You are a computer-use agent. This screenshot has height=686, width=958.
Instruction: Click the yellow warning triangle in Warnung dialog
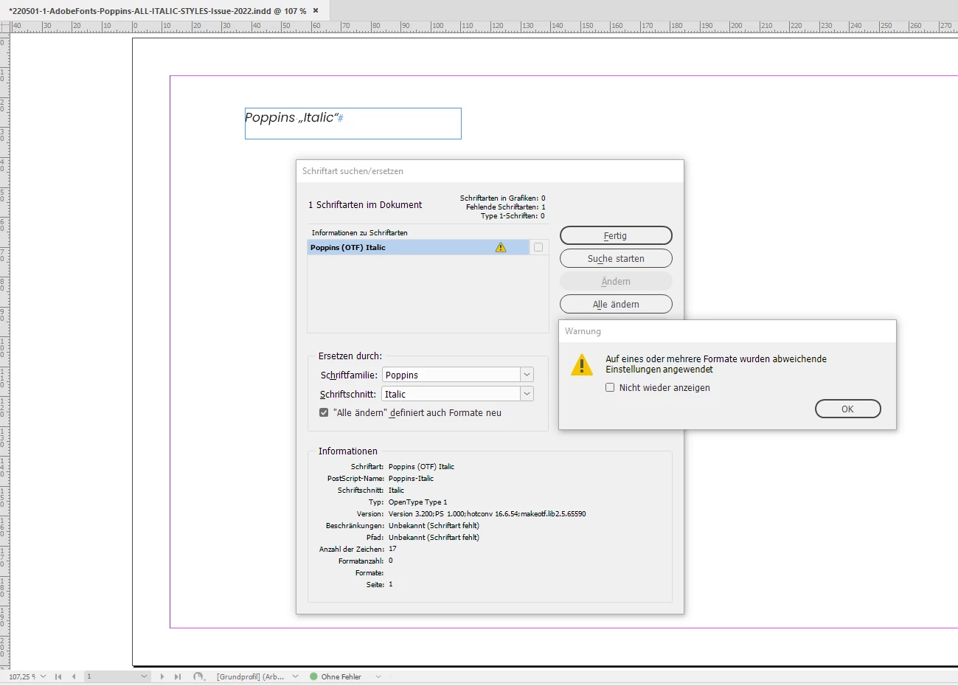[x=582, y=364]
